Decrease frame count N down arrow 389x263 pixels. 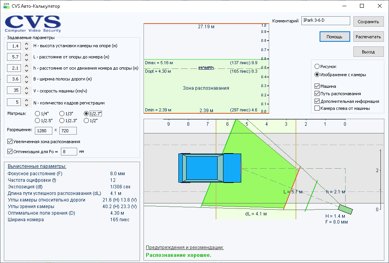[26, 104]
